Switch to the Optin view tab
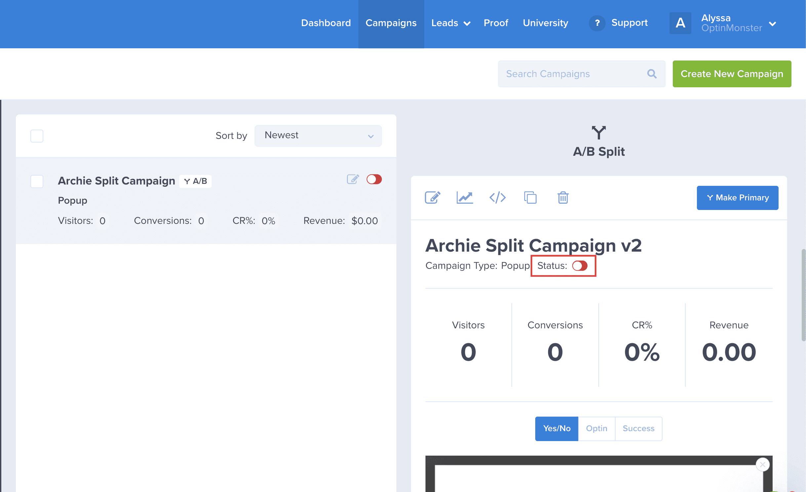 click(x=596, y=429)
